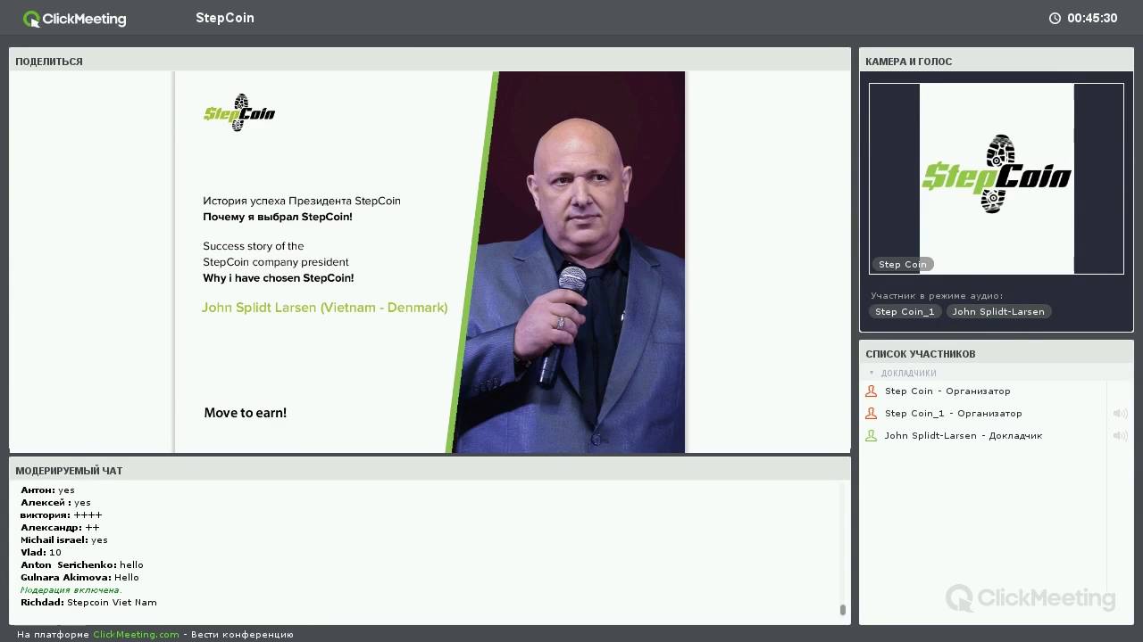1143x642 pixels.
Task: Click the 00:45:30 elapsed time readout
Action: [1092, 18]
